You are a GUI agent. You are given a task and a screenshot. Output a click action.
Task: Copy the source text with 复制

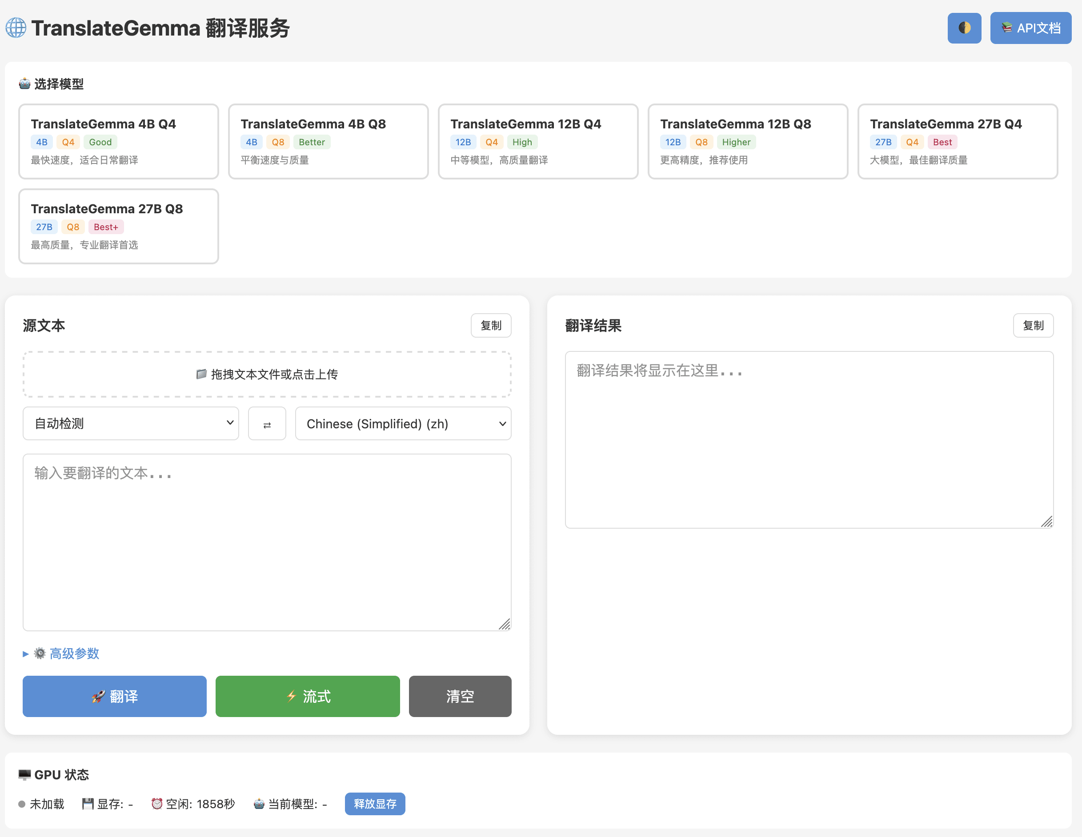pos(491,325)
